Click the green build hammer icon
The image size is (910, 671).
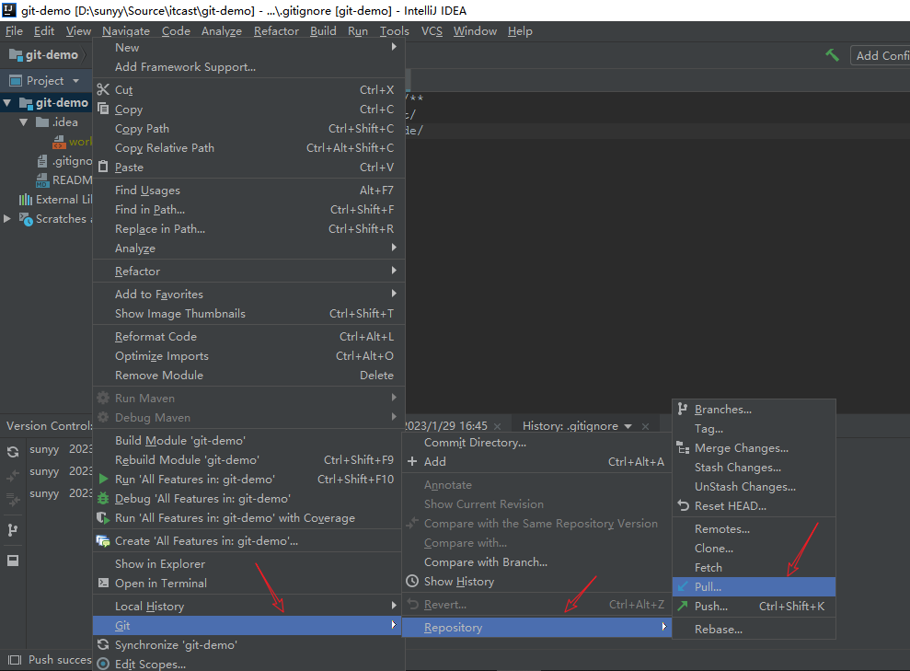(832, 55)
